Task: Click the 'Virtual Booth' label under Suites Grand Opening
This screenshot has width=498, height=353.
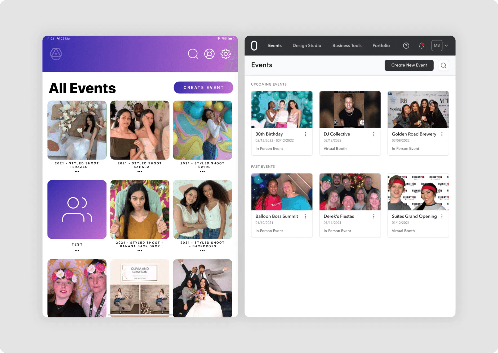Action: [x=403, y=231]
